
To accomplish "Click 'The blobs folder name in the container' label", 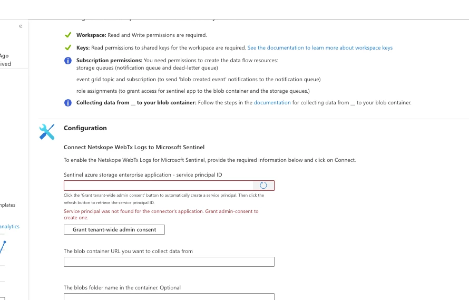I will [x=122, y=287].
